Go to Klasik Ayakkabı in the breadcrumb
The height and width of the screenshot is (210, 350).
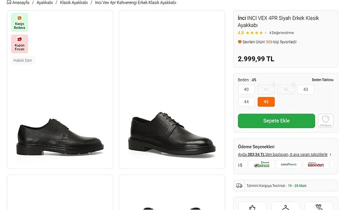click(x=74, y=3)
